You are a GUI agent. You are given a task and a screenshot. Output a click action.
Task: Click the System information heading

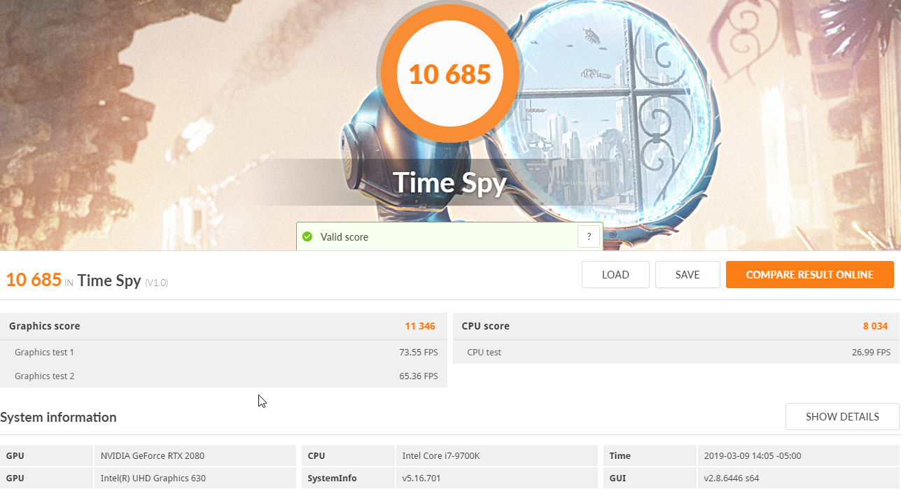(59, 418)
